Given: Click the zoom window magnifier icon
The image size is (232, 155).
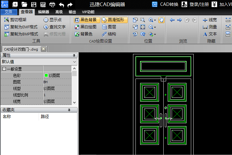Looking at the screenshot, I should [143, 20].
